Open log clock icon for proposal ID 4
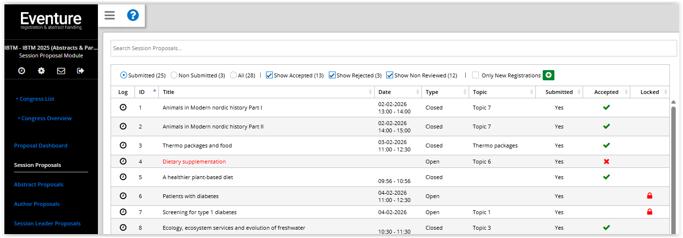Image resolution: width=683 pixels, height=238 pixels. 123,161
